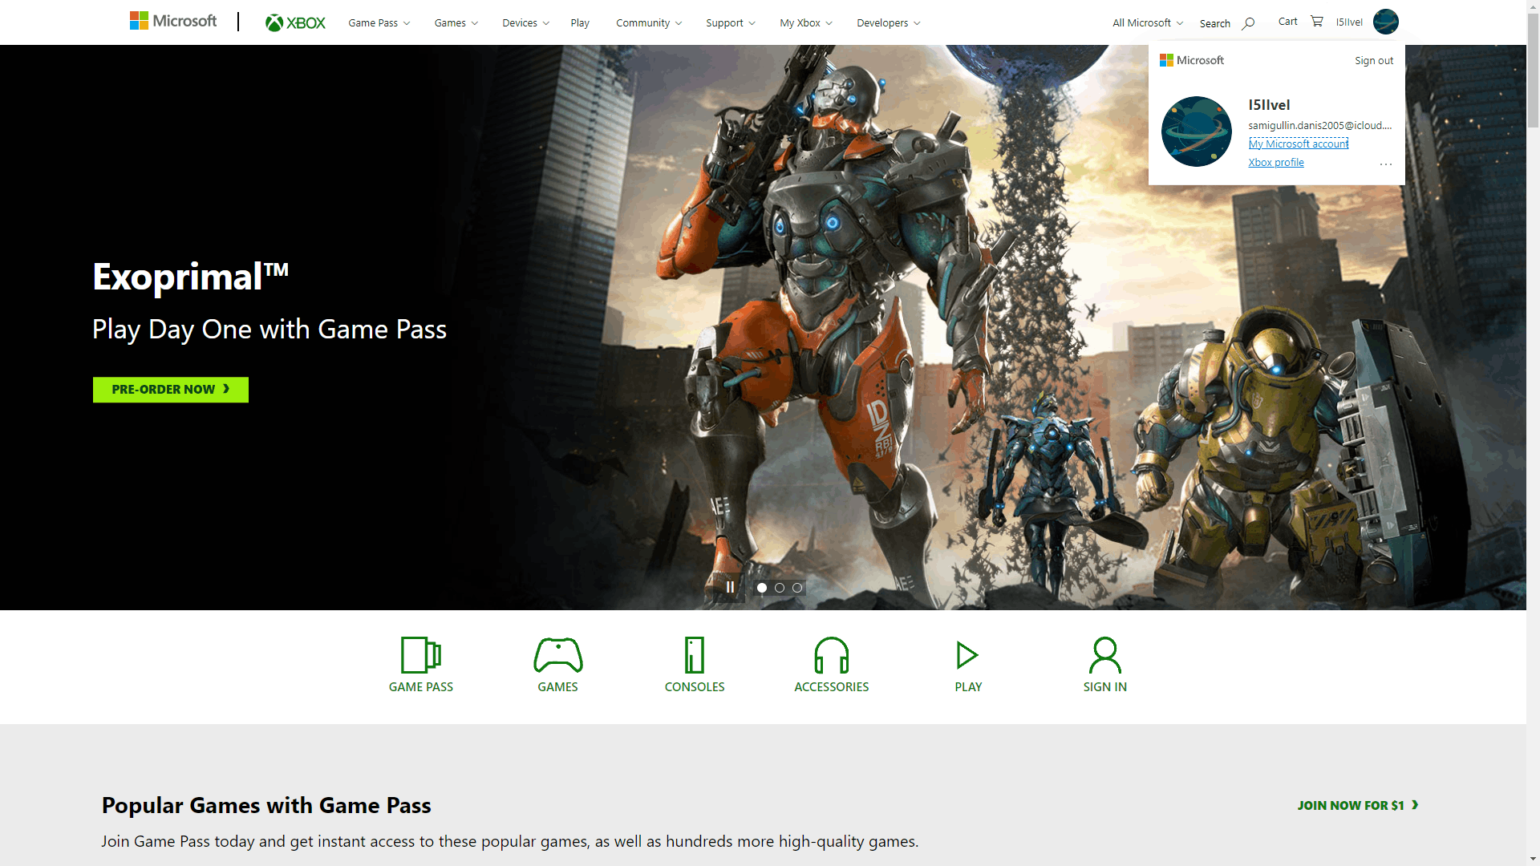Select third carousel slide dot
The height and width of the screenshot is (866, 1540).
coord(796,588)
